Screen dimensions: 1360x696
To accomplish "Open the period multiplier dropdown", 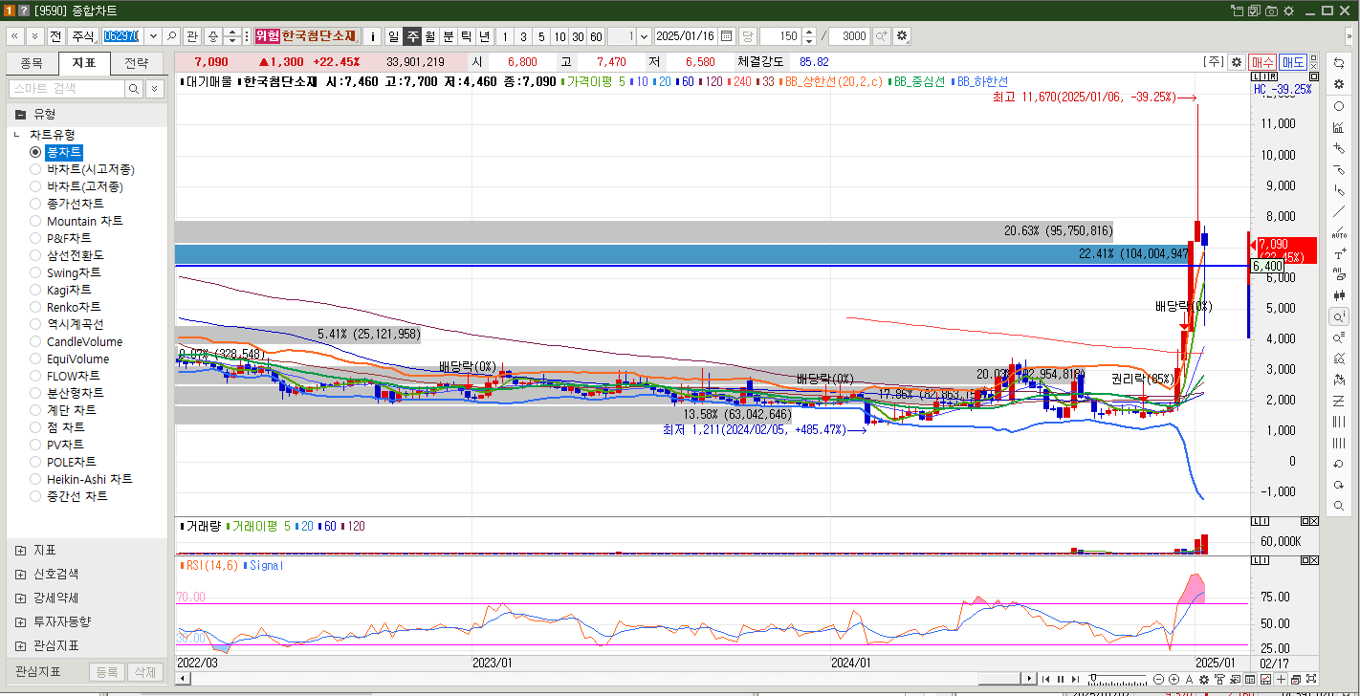I will (x=644, y=36).
